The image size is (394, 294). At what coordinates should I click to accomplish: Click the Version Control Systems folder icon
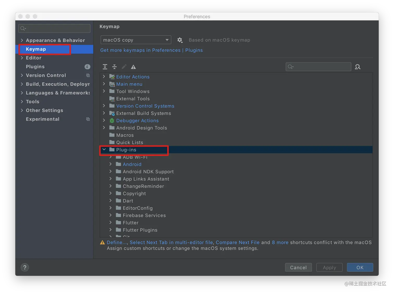click(112, 106)
